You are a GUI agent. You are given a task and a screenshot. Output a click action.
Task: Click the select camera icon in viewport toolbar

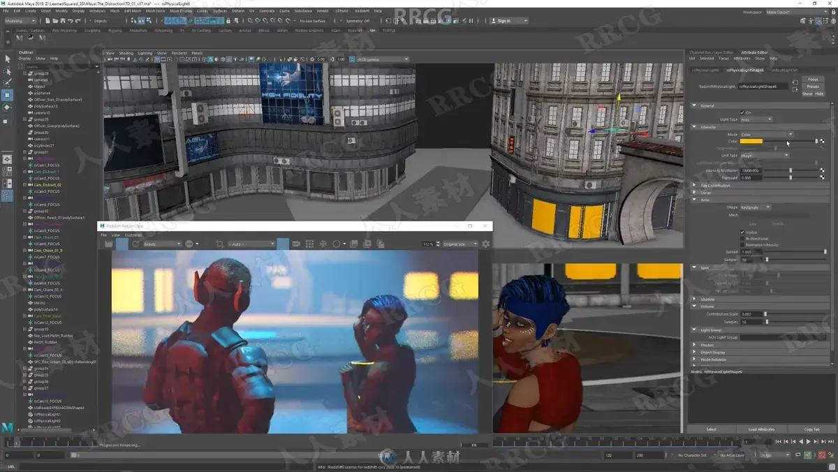[x=110, y=59]
